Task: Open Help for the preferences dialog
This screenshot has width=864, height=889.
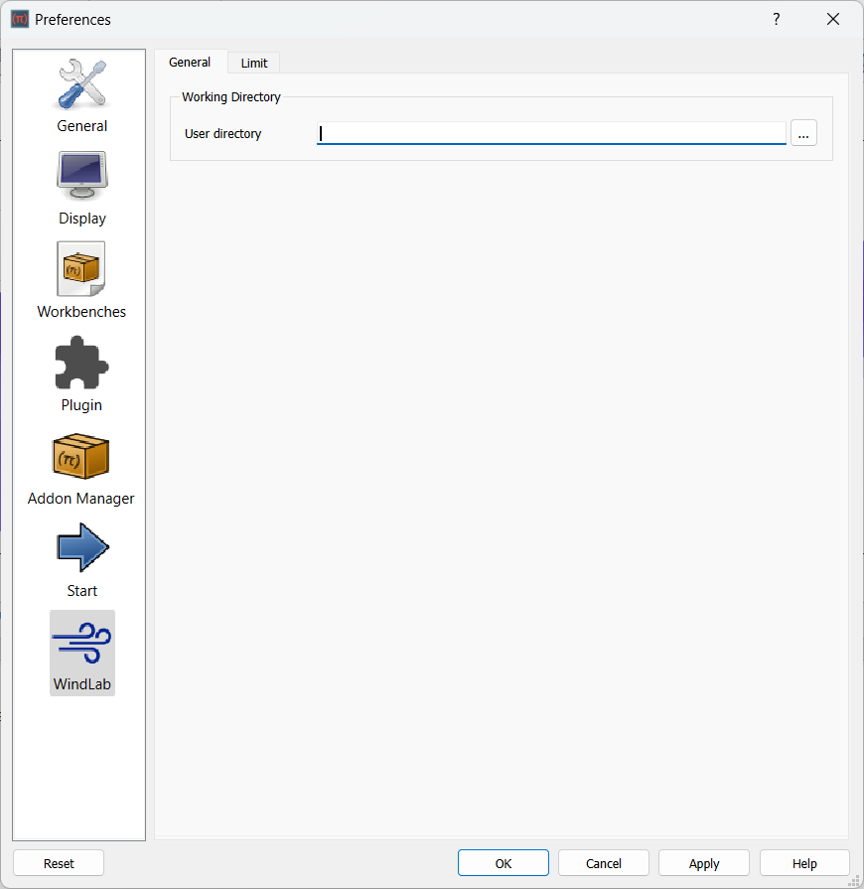Action: 804,862
